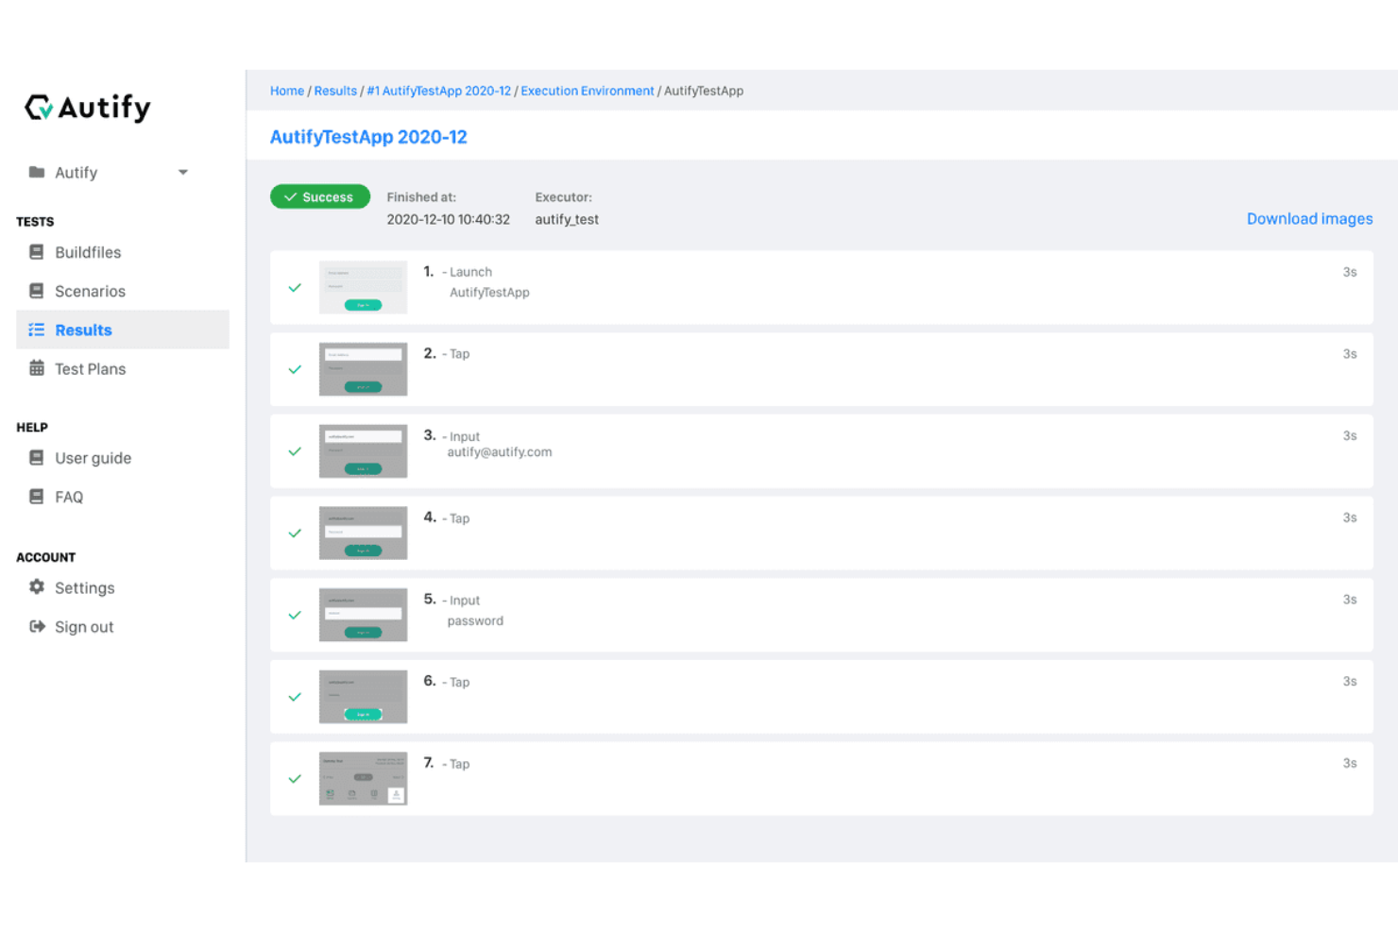1398x932 pixels.
Task: Open the FAQ section icon
Action: click(x=36, y=497)
